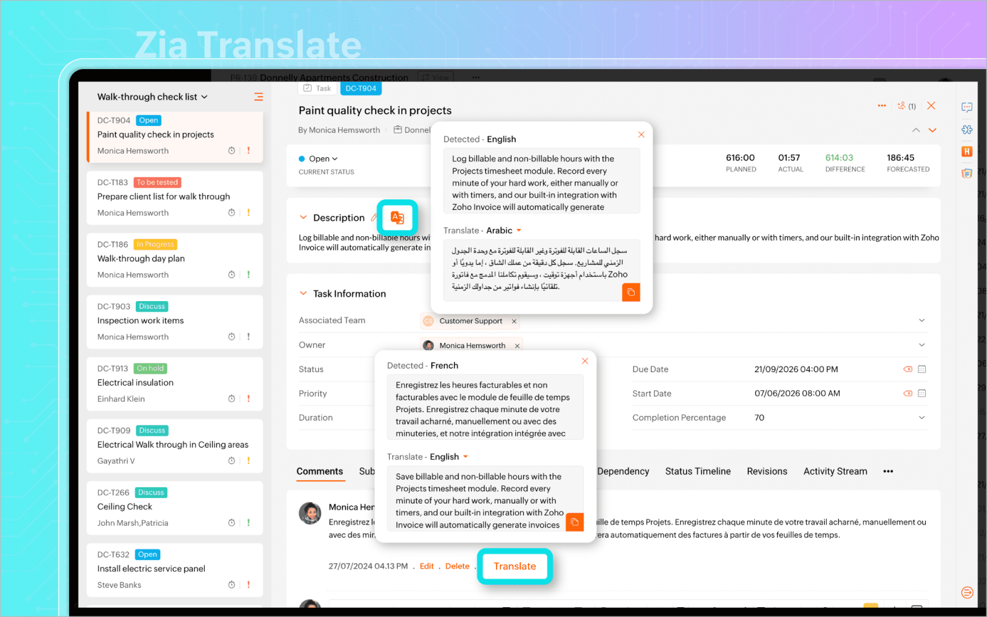Click the Task type label
Viewport: 987px width, 617px height.
tap(317, 88)
